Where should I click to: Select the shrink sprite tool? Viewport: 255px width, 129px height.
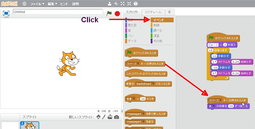129,4
